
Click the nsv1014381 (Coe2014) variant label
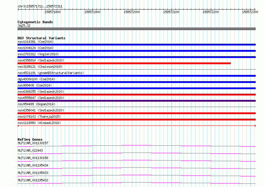coord(36,42)
